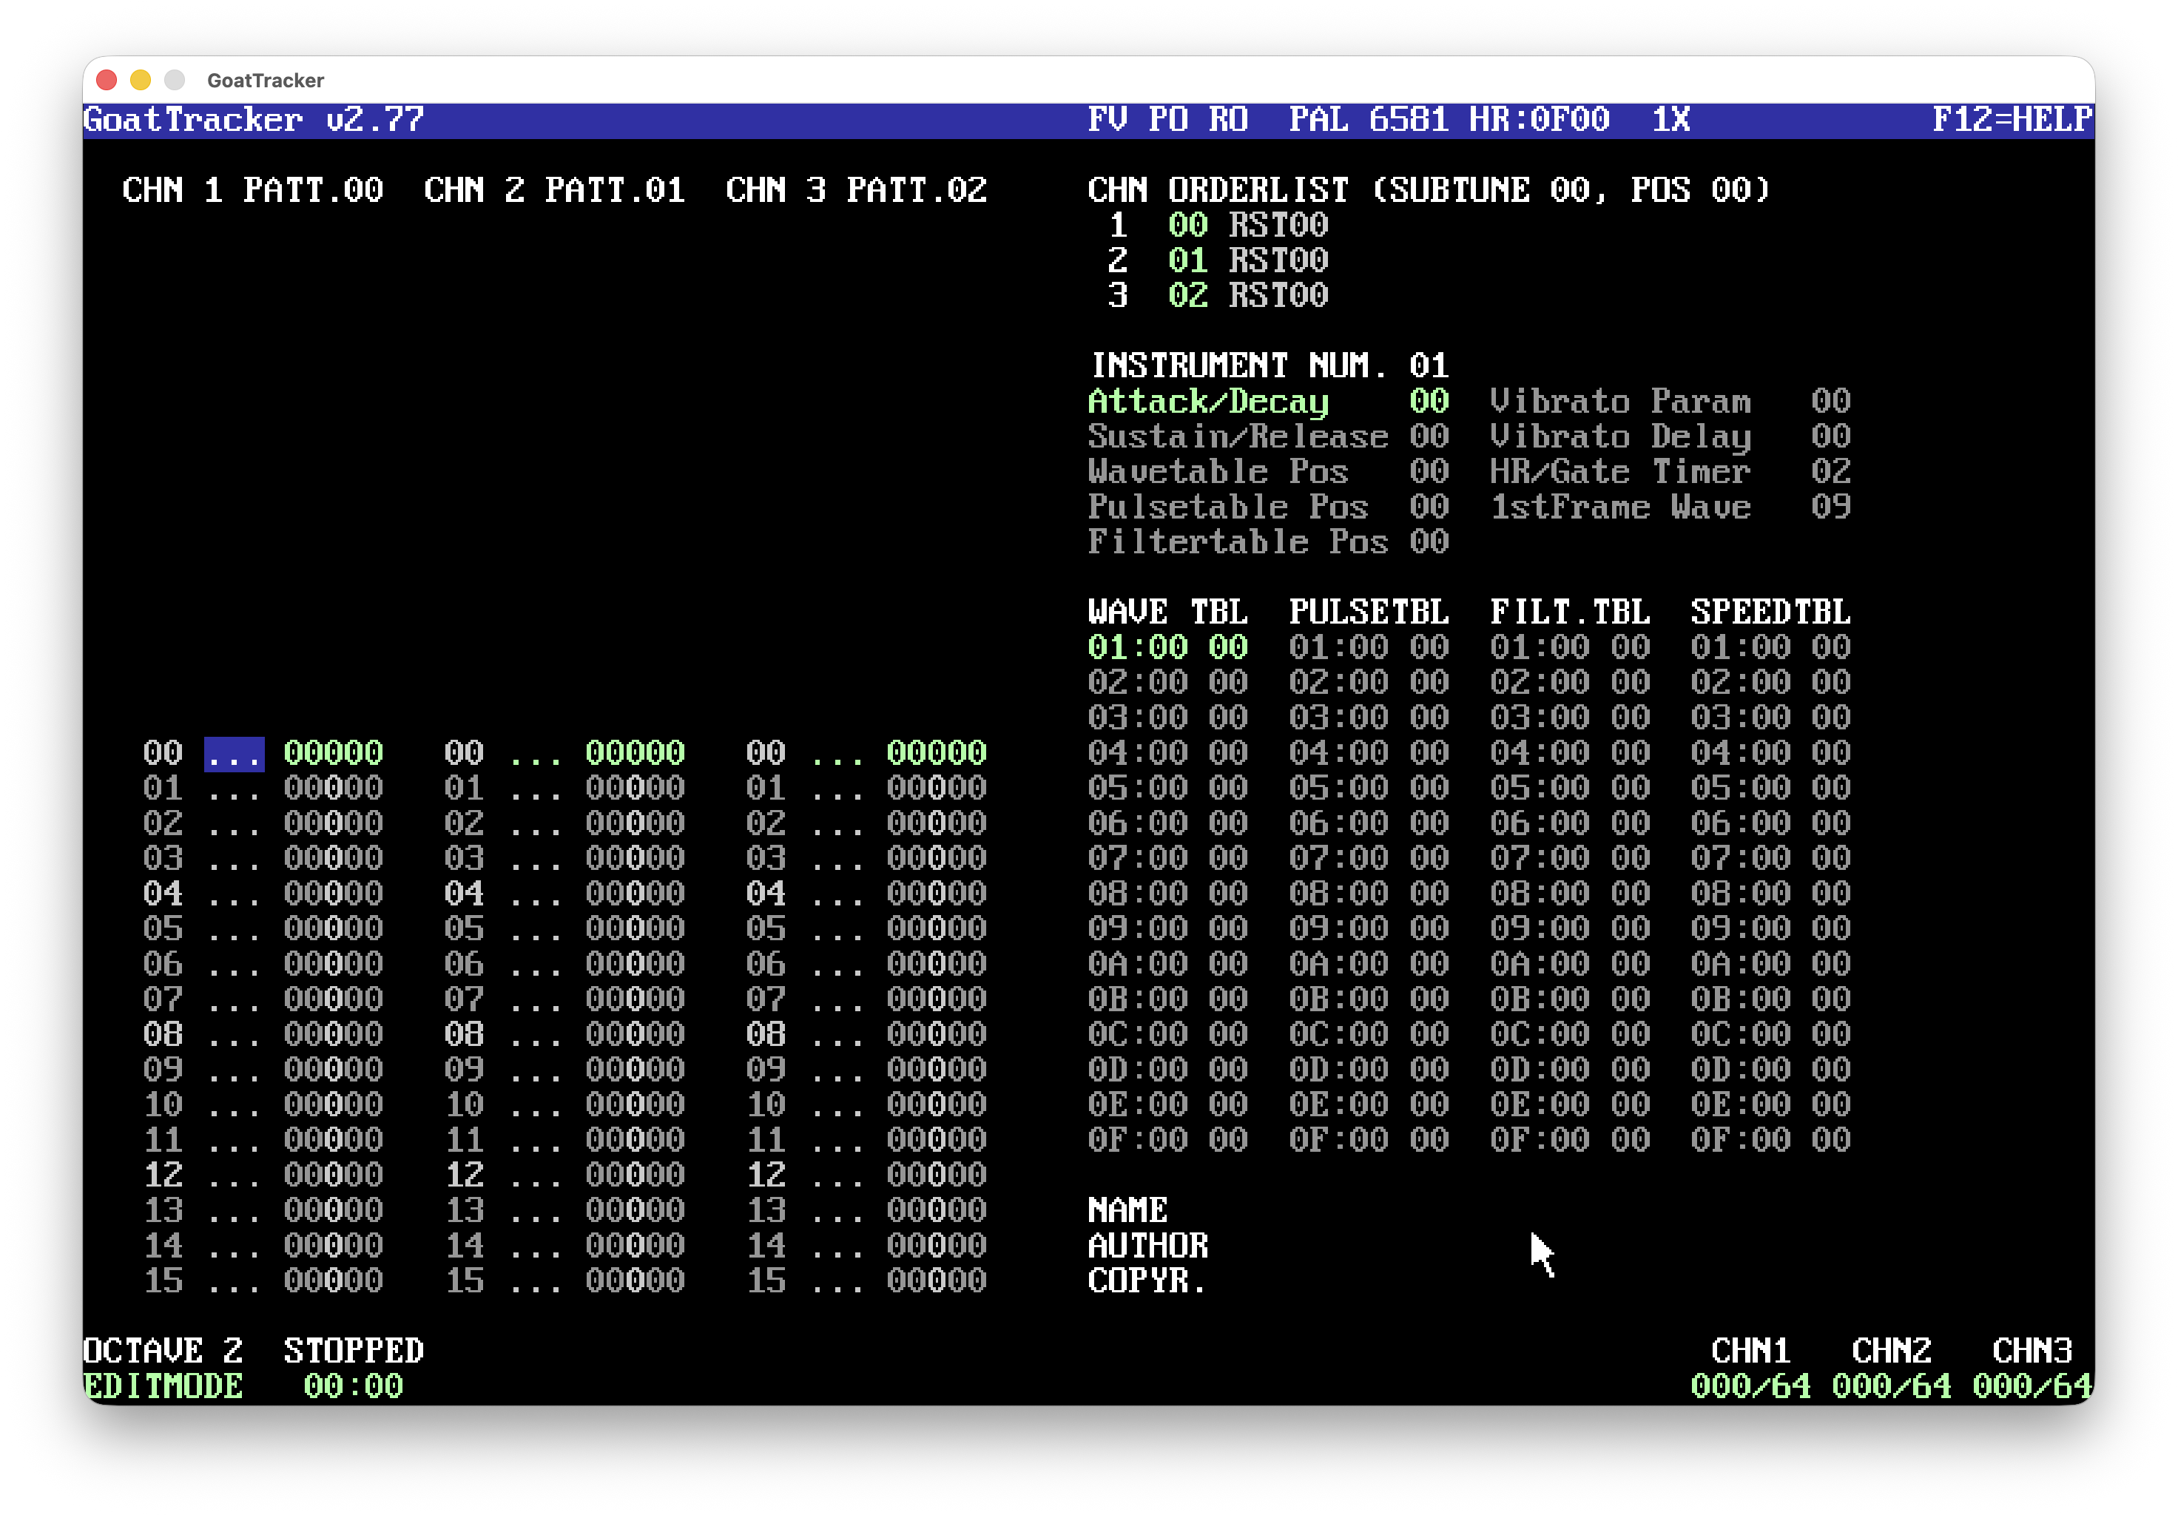Click the AUTHOR song field
The height and width of the screenshot is (1515, 2178).
tap(1147, 1246)
